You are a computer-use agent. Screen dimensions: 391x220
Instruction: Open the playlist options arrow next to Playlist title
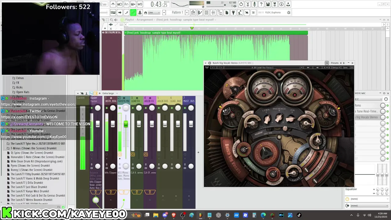122,20
